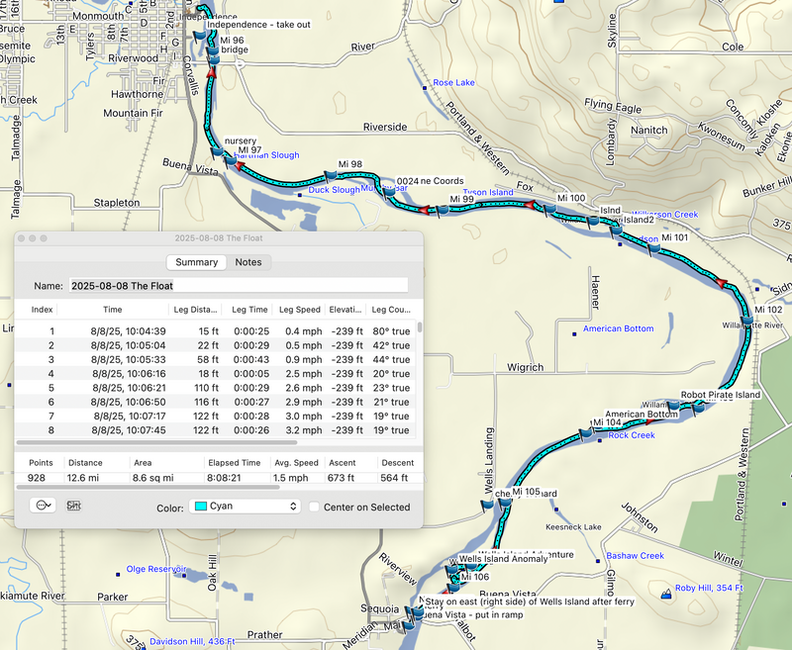Viewport: 792px width, 650px height.
Task: Select the Mi 102 waypoint flag
Action: tap(747, 320)
